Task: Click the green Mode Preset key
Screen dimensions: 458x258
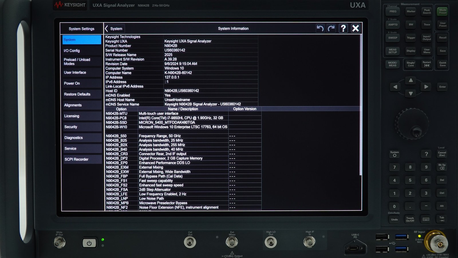Action: pos(443,11)
